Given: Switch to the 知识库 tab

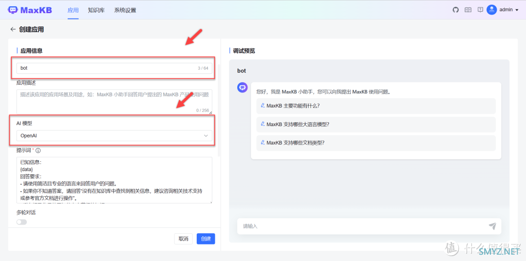Looking at the screenshot, I should [96, 10].
